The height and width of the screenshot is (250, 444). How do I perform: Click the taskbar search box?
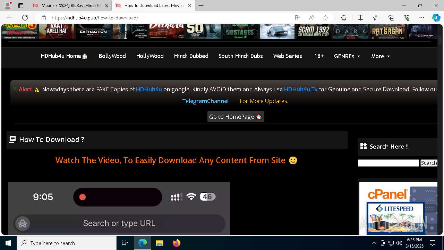67,243
